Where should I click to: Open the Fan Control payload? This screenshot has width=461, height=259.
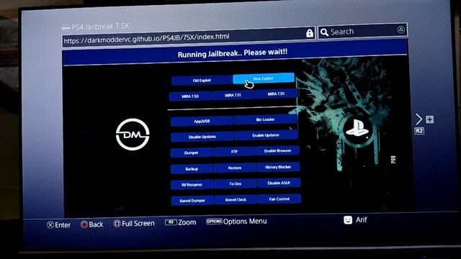(x=279, y=199)
